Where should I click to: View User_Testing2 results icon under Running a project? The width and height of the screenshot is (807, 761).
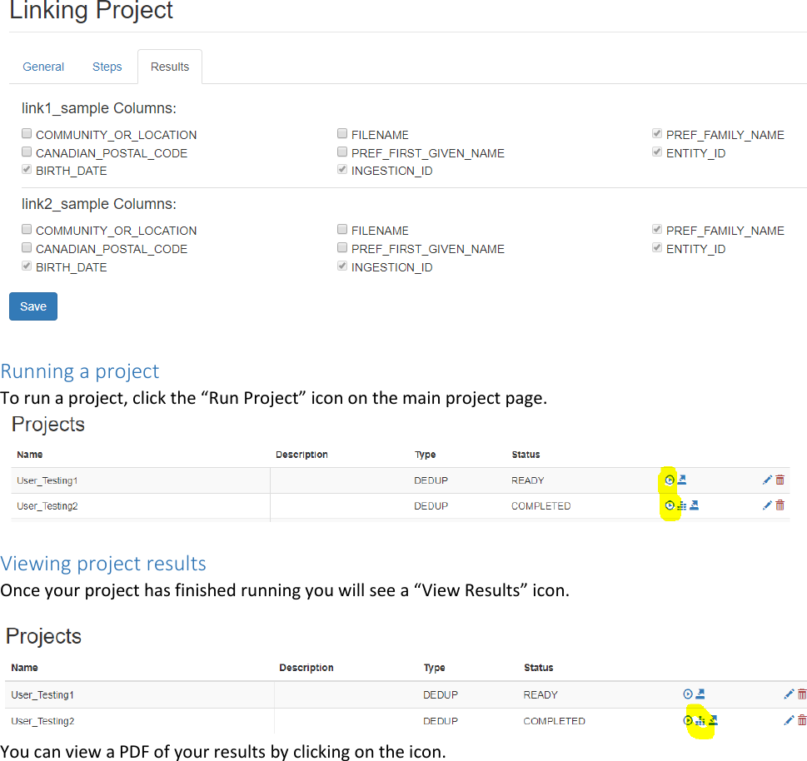pyautogui.click(x=681, y=505)
